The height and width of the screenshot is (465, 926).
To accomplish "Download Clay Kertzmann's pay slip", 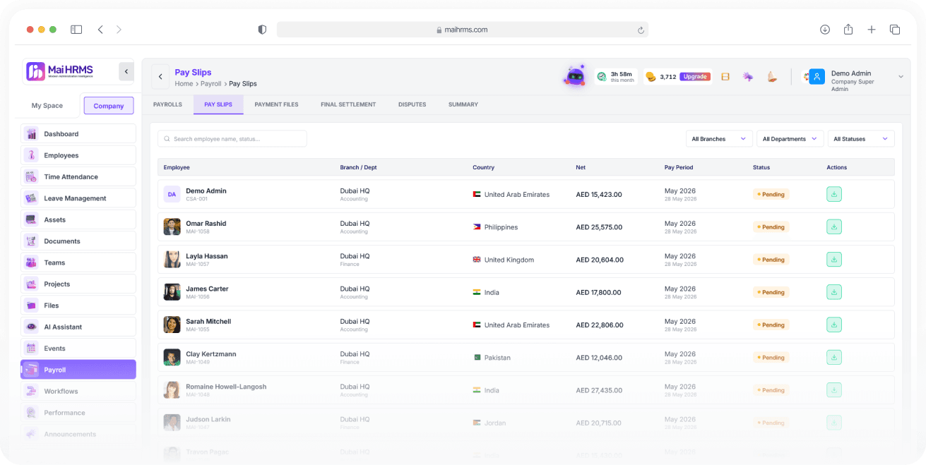I will 834,357.
